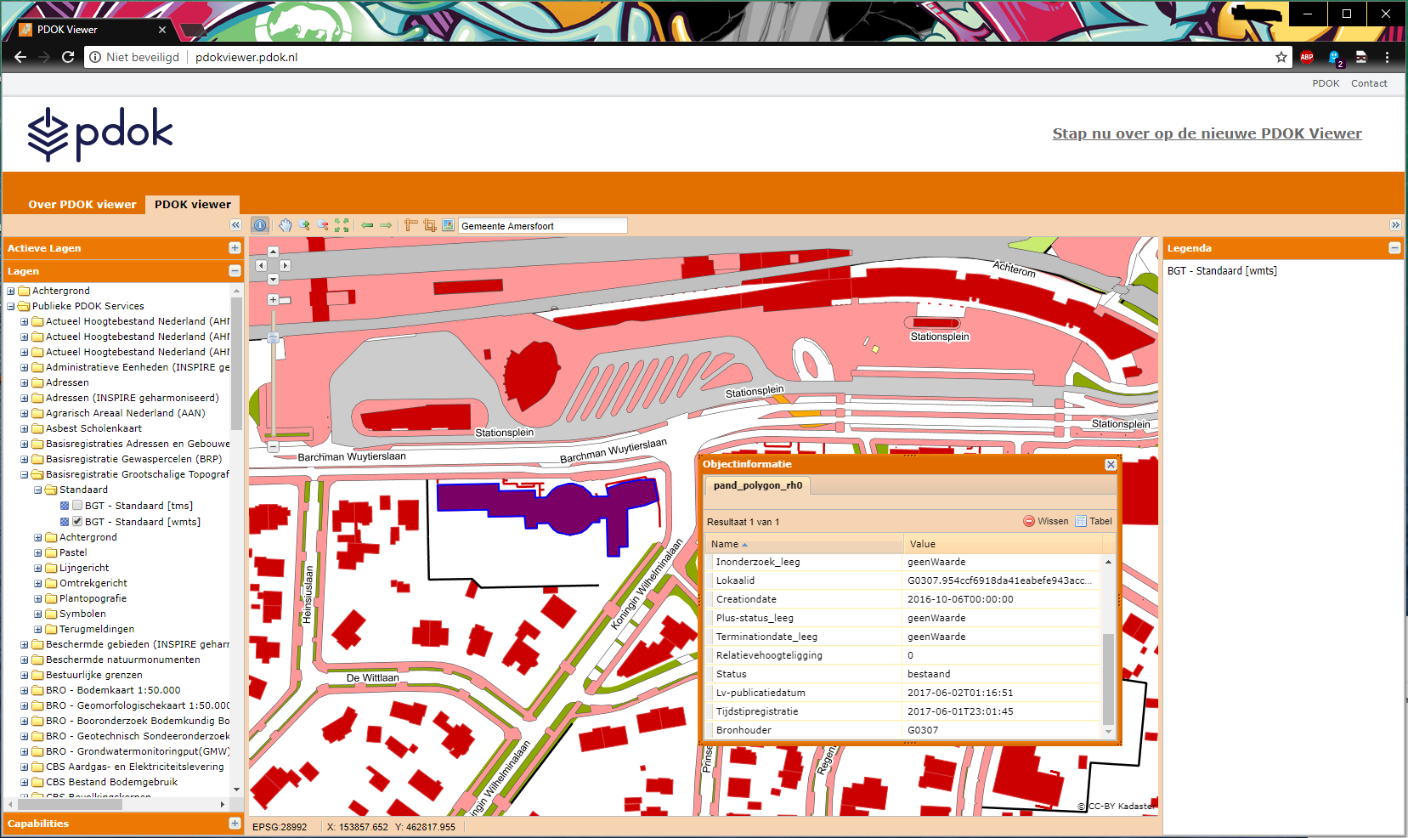Go to previous map extent arrow
The image size is (1408, 838).
367,225
